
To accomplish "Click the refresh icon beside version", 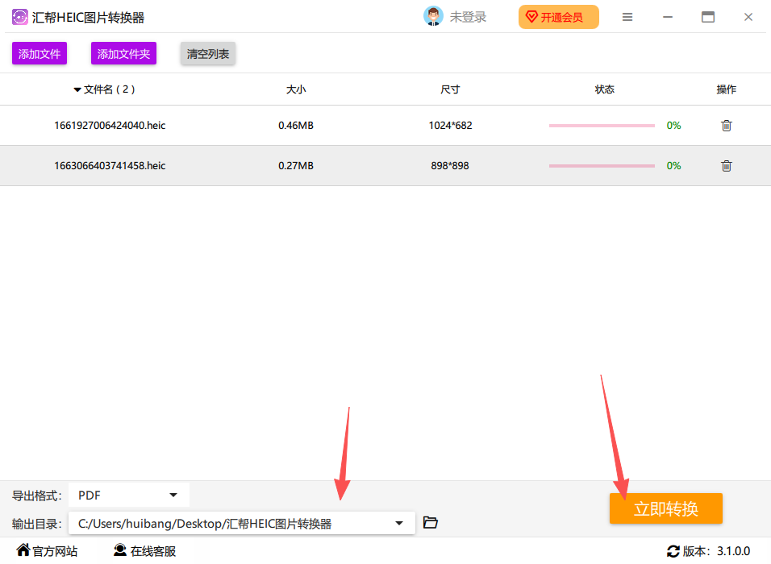I will [673, 551].
